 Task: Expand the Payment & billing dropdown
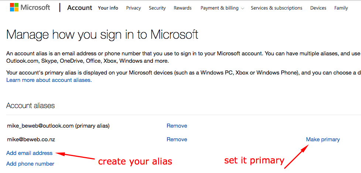tap(222, 8)
